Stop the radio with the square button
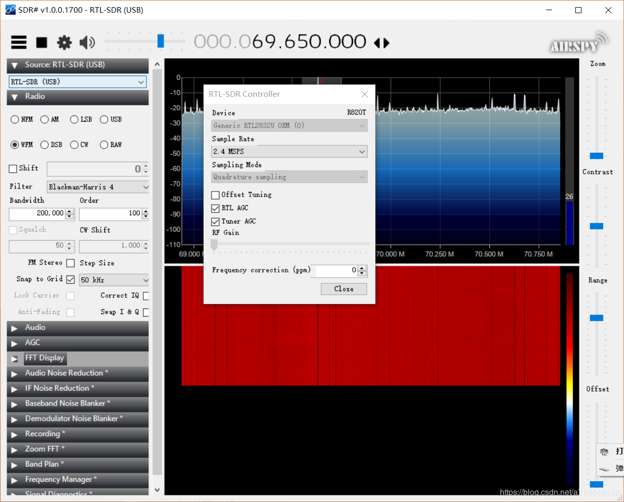Screen dimensions: 624x502 [42, 43]
